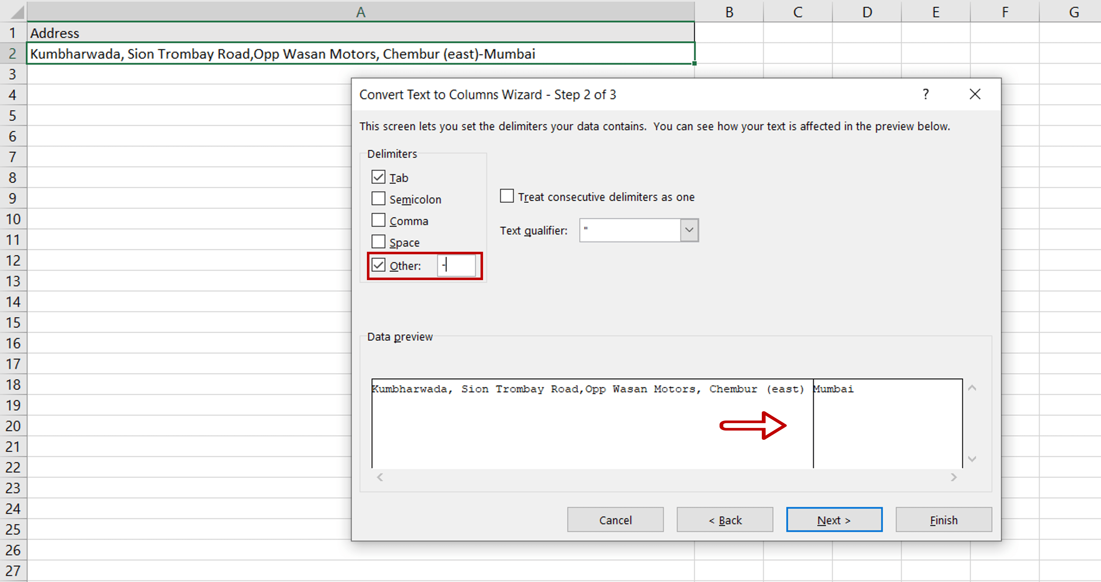The width and height of the screenshot is (1101, 582).
Task: Uncheck the Other delimiter checkbox
Action: 378,265
